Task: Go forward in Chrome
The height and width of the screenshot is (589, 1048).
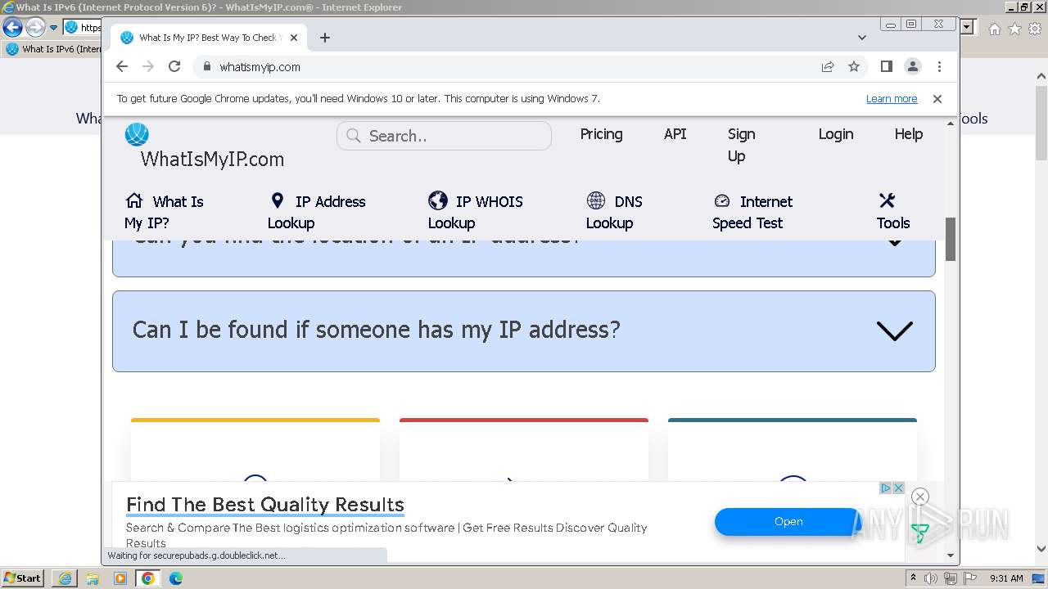Action: [x=148, y=66]
